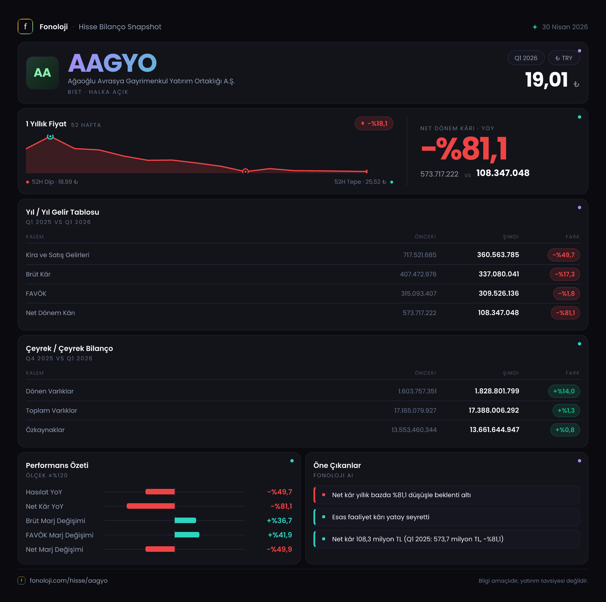The width and height of the screenshot is (606, 602).
Task: Click the green AA stock logo tile
Action: click(x=42, y=73)
